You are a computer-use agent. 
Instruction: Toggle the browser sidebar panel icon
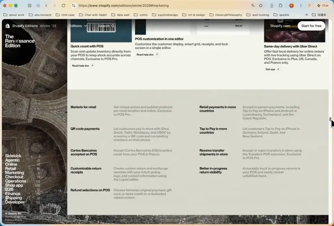(x=30, y=6)
